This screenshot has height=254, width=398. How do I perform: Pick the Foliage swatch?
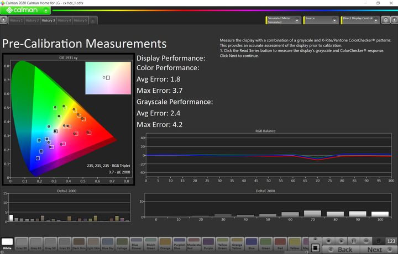click(122, 244)
